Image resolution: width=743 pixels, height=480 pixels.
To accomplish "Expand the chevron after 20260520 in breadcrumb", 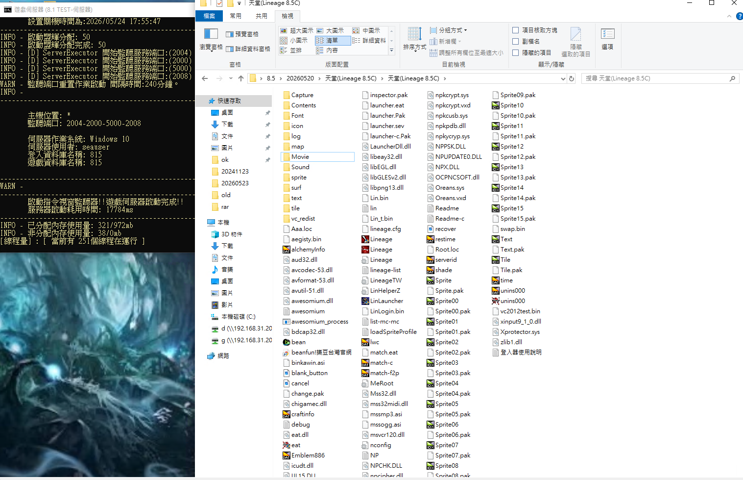I will [319, 78].
